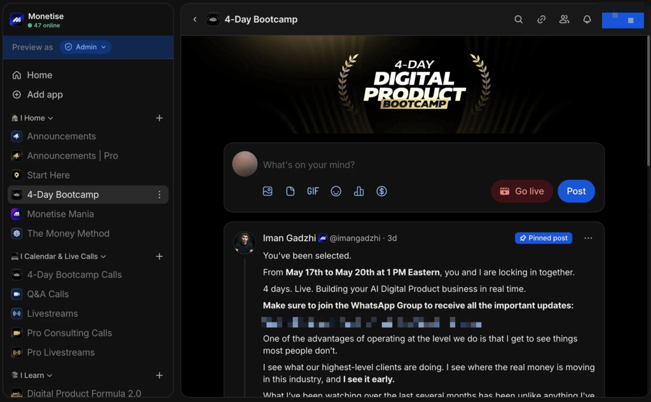Click the Go live button
Screen dimensions: 651x402
pyautogui.click(x=522, y=191)
